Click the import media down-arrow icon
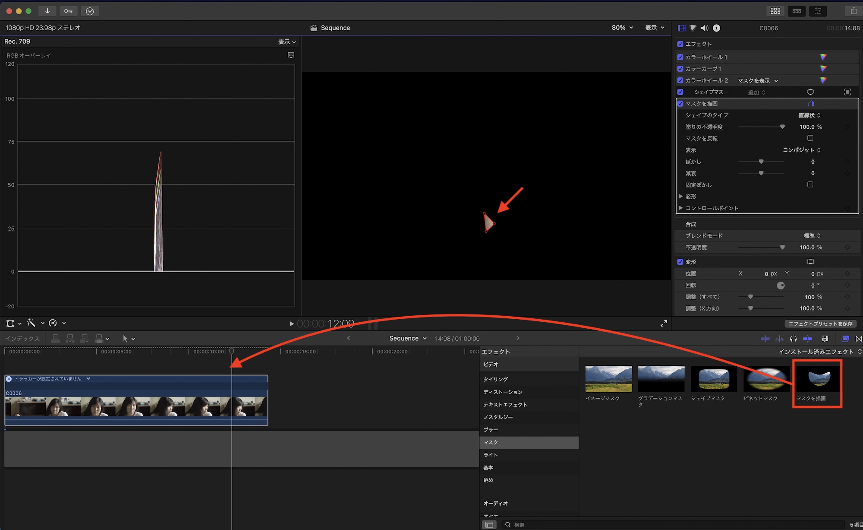The width and height of the screenshot is (863, 530). pos(47,11)
